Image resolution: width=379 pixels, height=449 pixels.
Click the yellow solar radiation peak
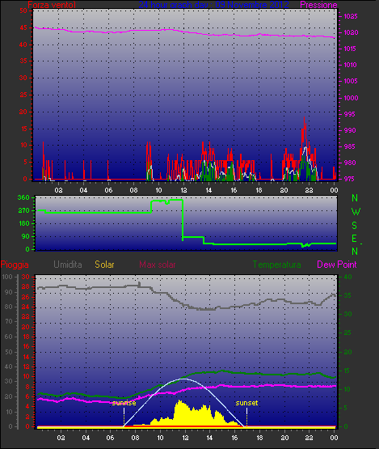179,401
